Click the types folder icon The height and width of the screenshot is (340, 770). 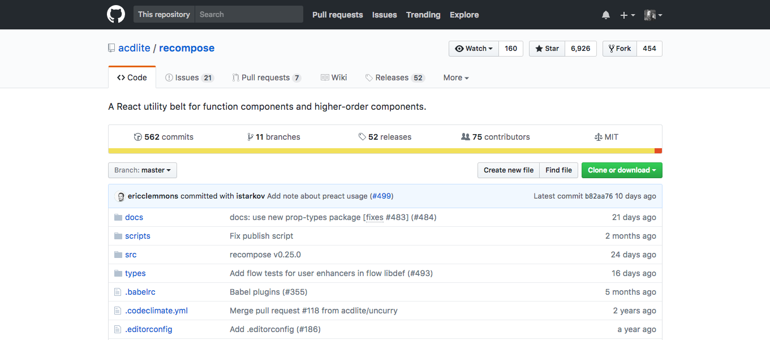point(118,273)
